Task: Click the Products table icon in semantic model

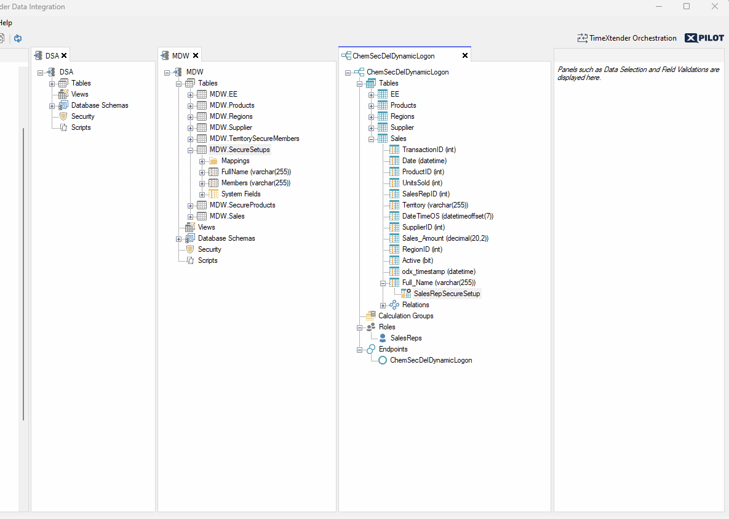Action: point(383,105)
